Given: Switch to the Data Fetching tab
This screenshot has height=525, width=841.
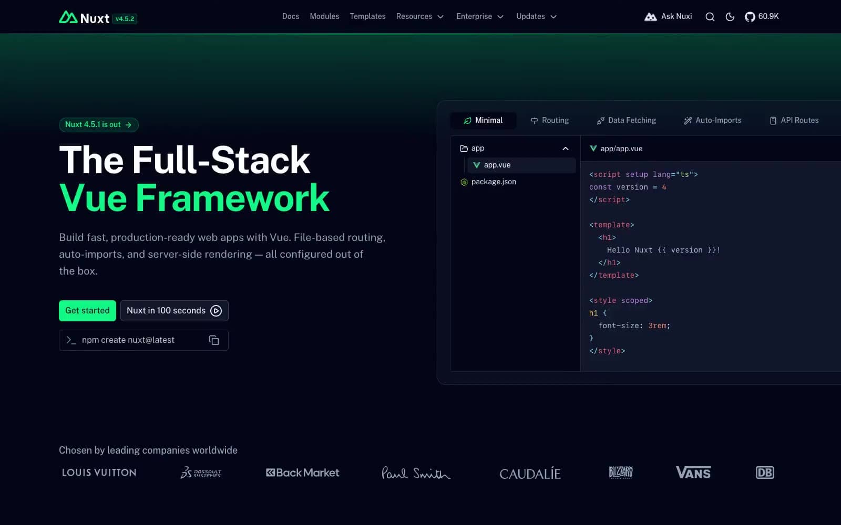Looking at the screenshot, I should (x=627, y=120).
